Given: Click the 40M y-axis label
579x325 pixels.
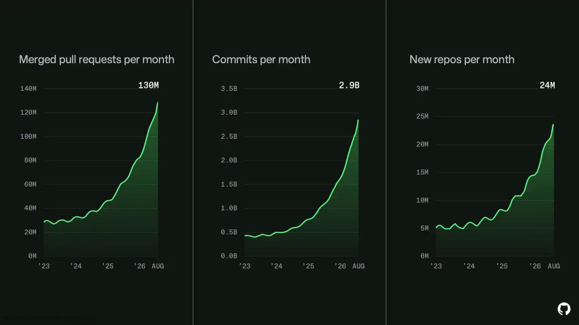Looking at the screenshot, I should click(x=30, y=208).
